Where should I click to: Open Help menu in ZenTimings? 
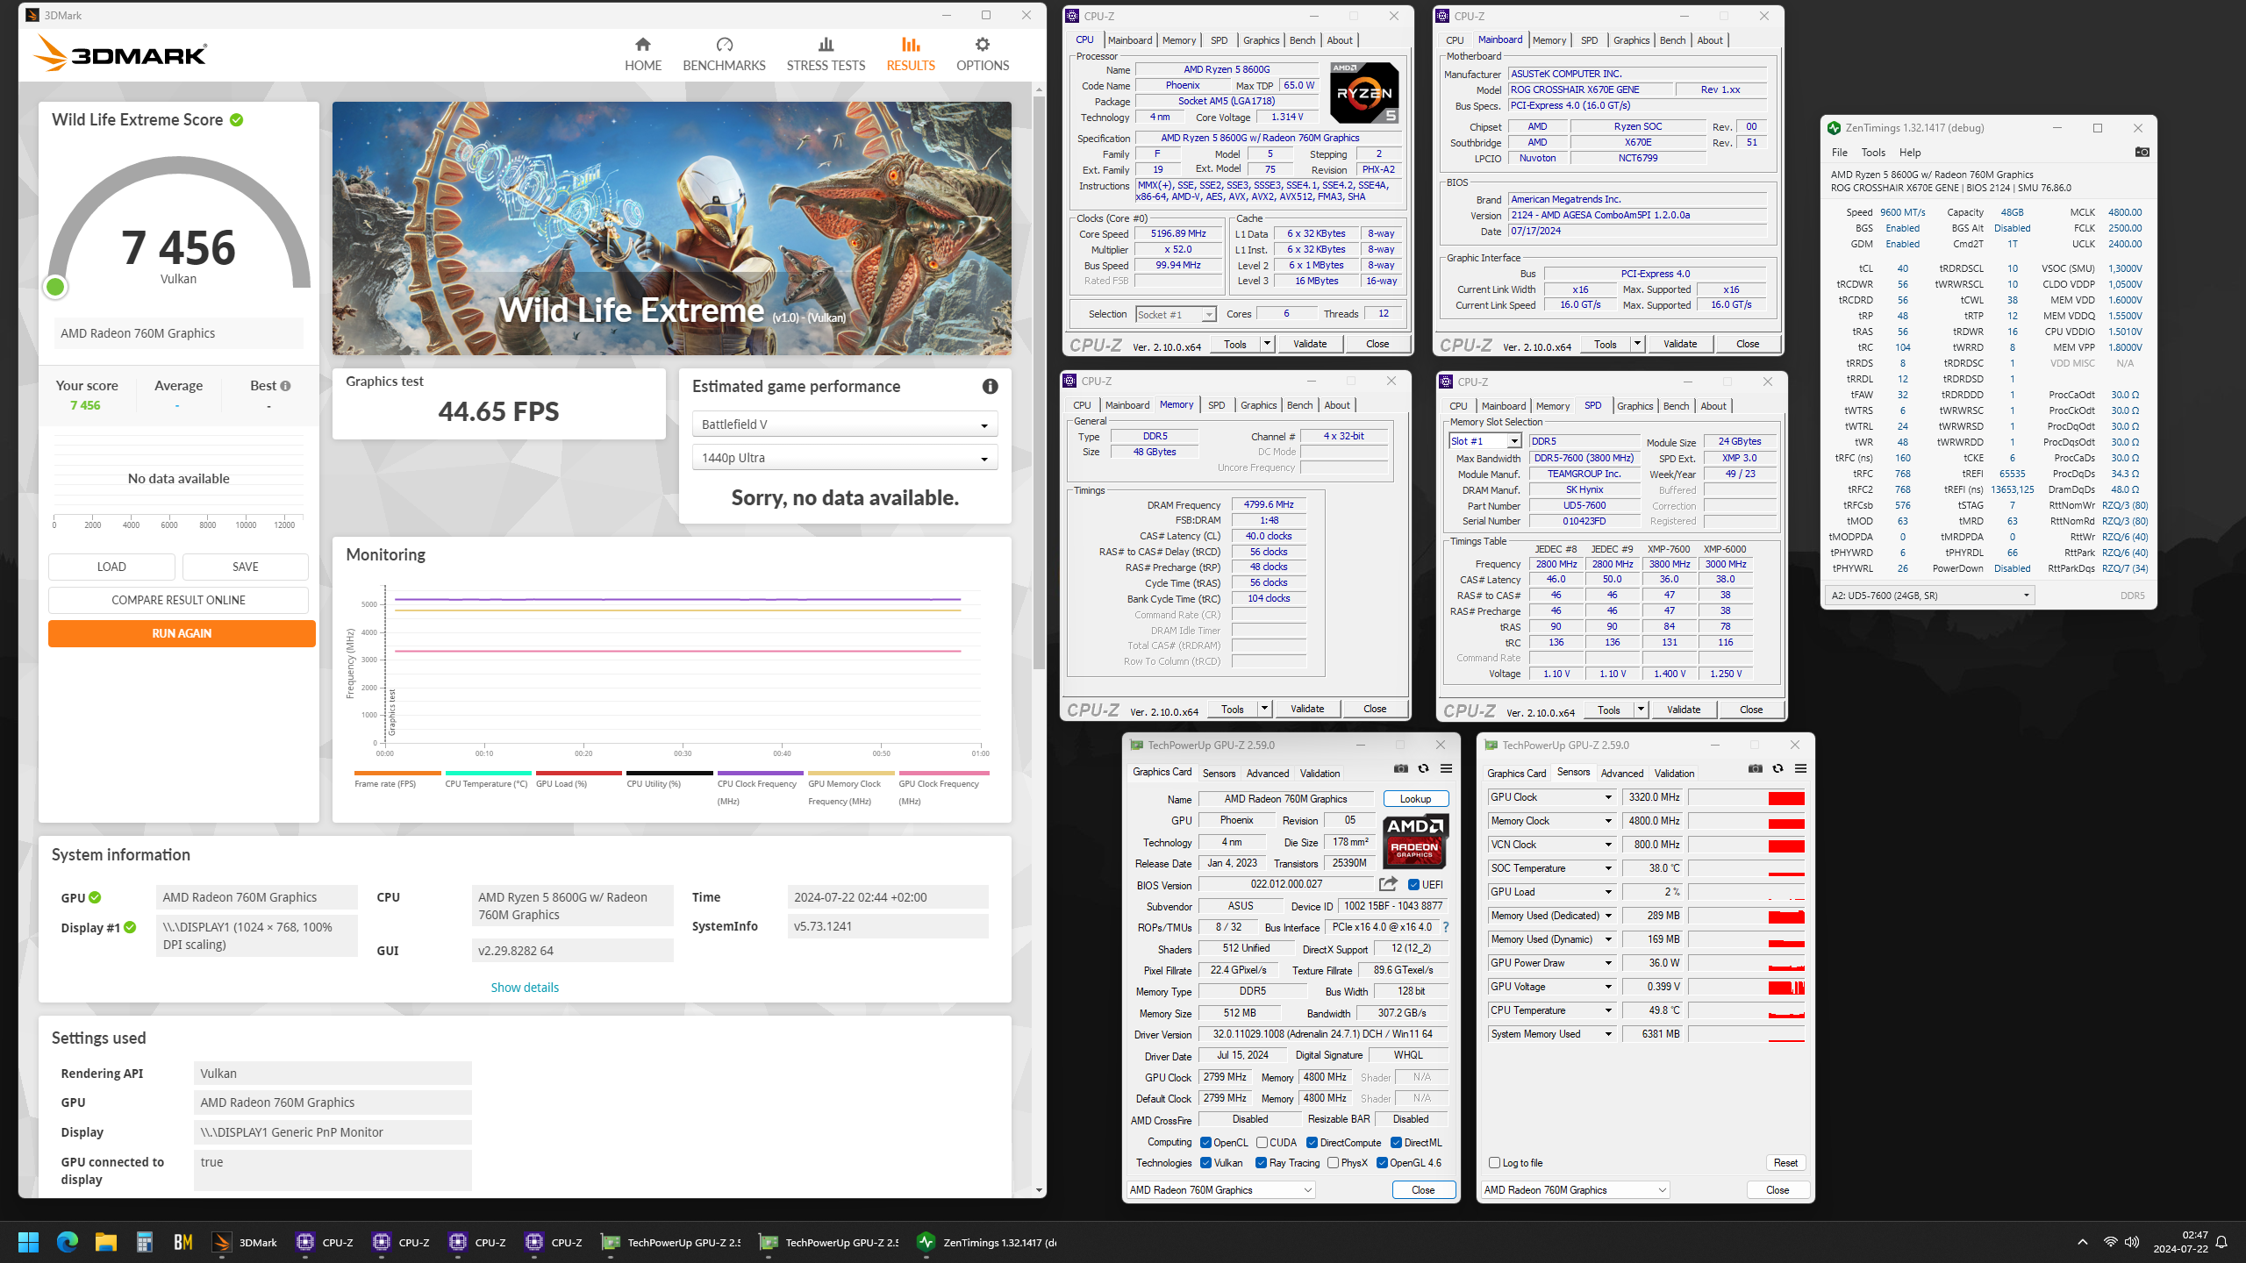(1910, 153)
